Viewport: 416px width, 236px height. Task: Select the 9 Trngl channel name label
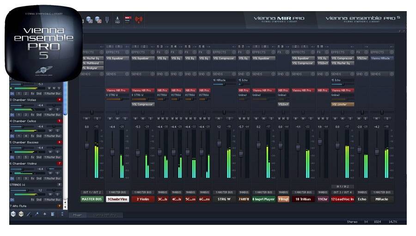click(x=283, y=199)
